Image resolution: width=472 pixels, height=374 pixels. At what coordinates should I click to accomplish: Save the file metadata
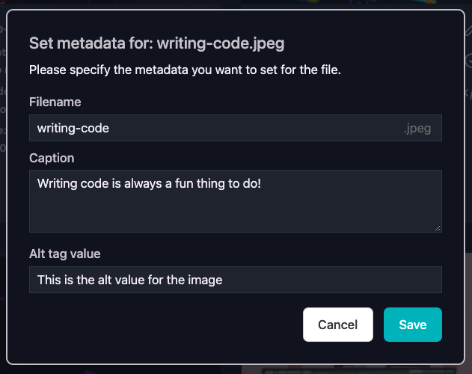413,325
